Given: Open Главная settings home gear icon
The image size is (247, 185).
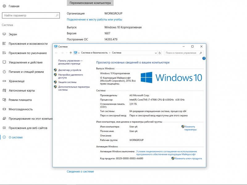Looking at the screenshot, I should [4, 6].
